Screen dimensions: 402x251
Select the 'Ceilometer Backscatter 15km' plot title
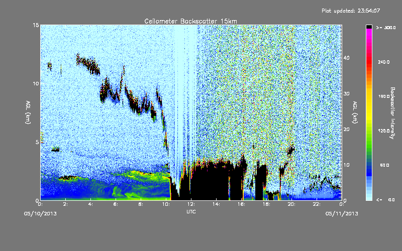tap(190, 21)
